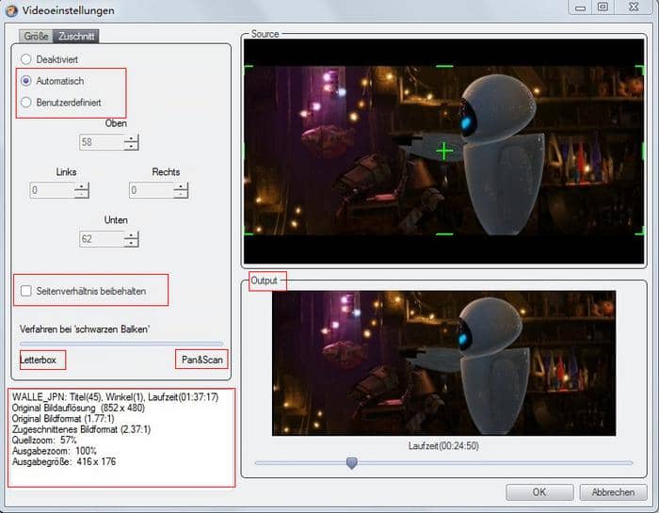Click the Pan&Scan end of the slider

(202, 360)
